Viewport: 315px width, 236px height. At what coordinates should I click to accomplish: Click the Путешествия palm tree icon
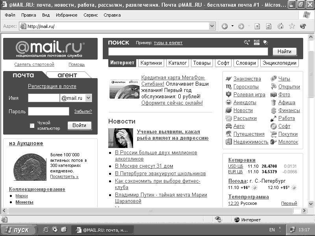pos(229,134)
